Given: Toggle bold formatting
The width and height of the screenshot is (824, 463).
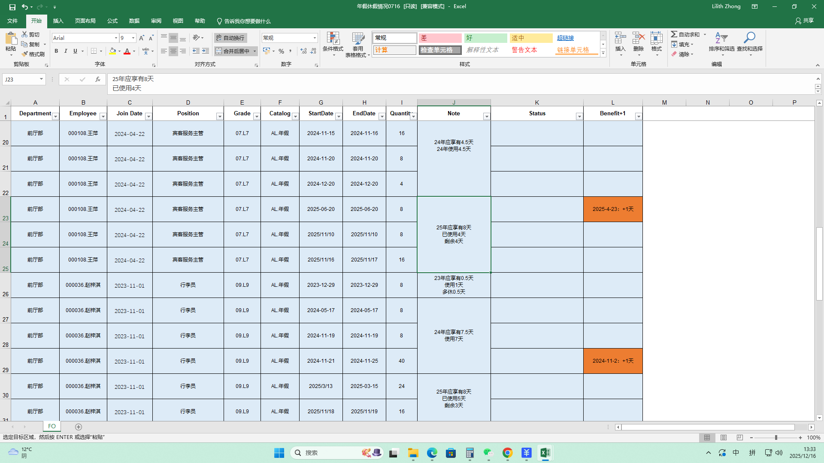Looking at the screenshot, I should [x=56, y=51].
